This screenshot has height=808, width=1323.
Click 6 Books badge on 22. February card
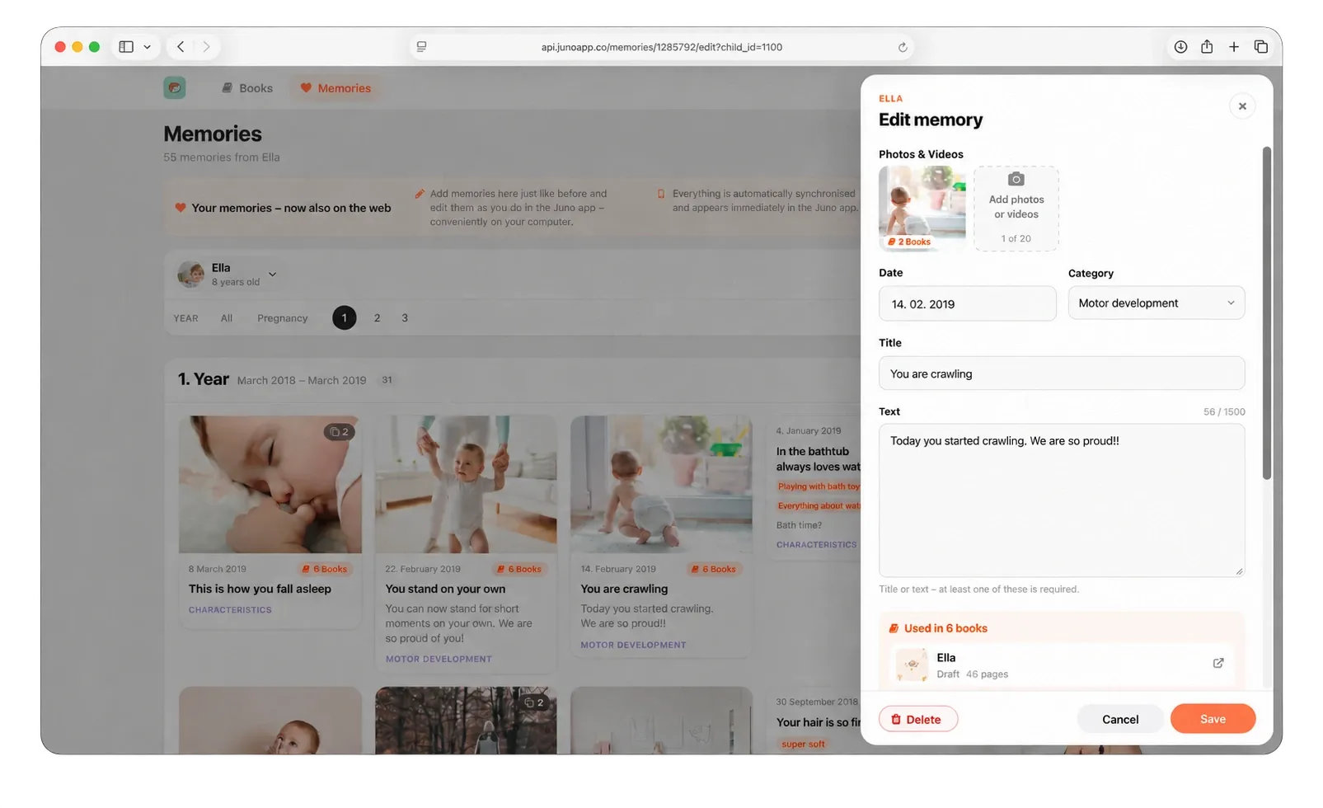coord(519,569)
